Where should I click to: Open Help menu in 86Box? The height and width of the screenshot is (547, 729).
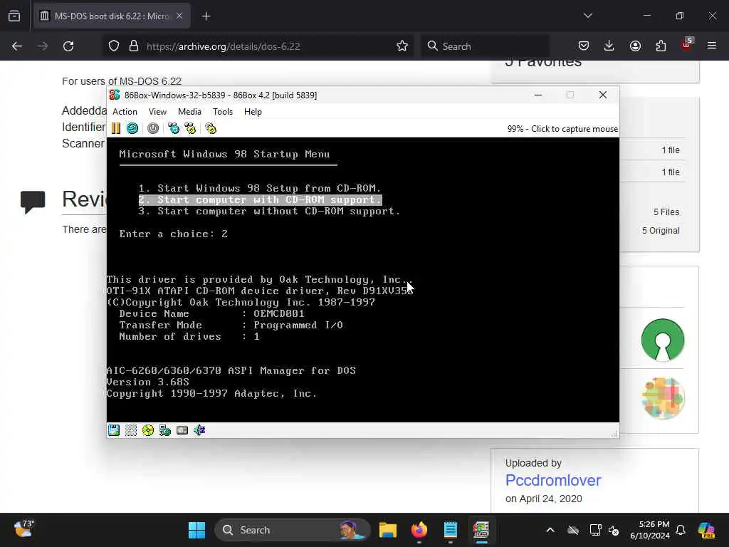(253, 112)
